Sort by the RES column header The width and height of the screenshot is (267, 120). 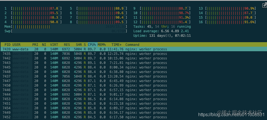pos(67,45)
